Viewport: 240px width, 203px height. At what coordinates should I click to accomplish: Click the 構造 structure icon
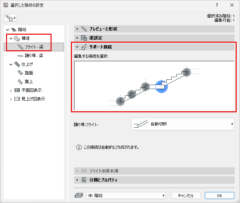tap(17, 38)
